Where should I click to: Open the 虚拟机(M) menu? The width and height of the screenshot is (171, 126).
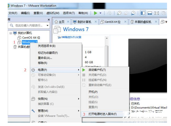tap(53, 13)
